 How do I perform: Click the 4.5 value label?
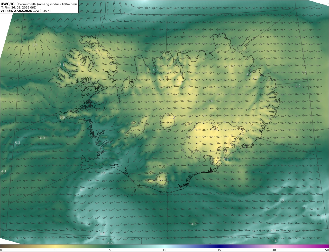tap(194, 224)
